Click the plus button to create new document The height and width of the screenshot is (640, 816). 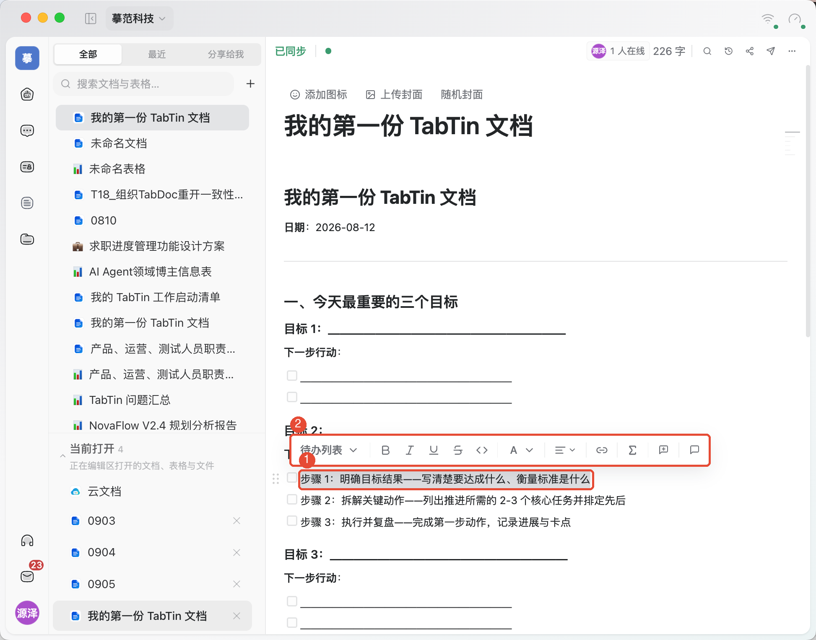250,84
